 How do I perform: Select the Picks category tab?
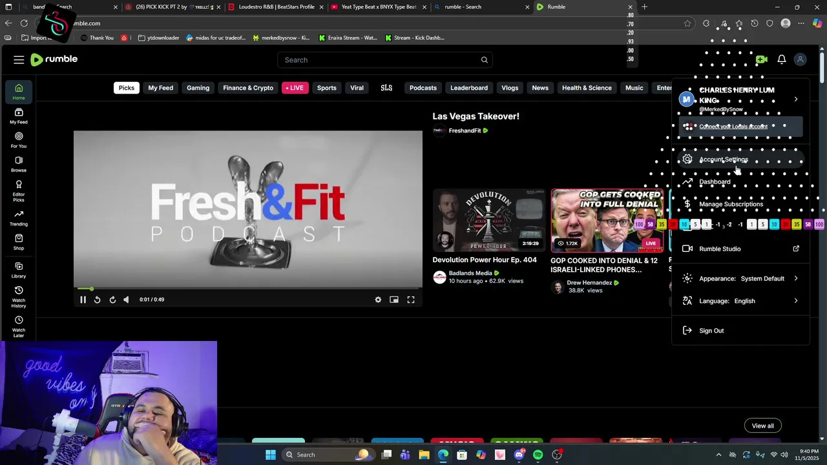(x=127, y=88)
